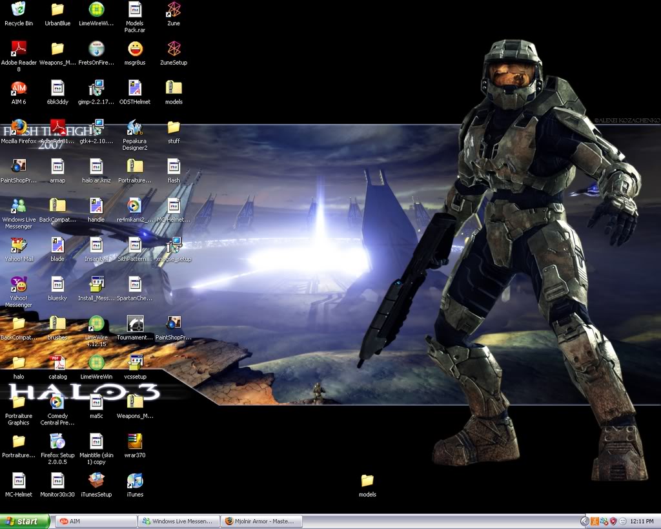Open the Yahoo! Mail shortcut
This screenshot has height=529, width=661.
point(19,245)
